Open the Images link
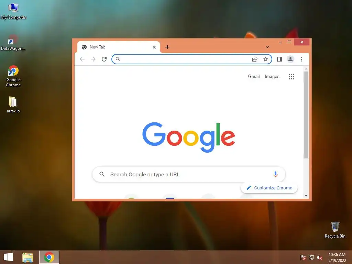This screenshot has height=264, width=352. [272, 76]
